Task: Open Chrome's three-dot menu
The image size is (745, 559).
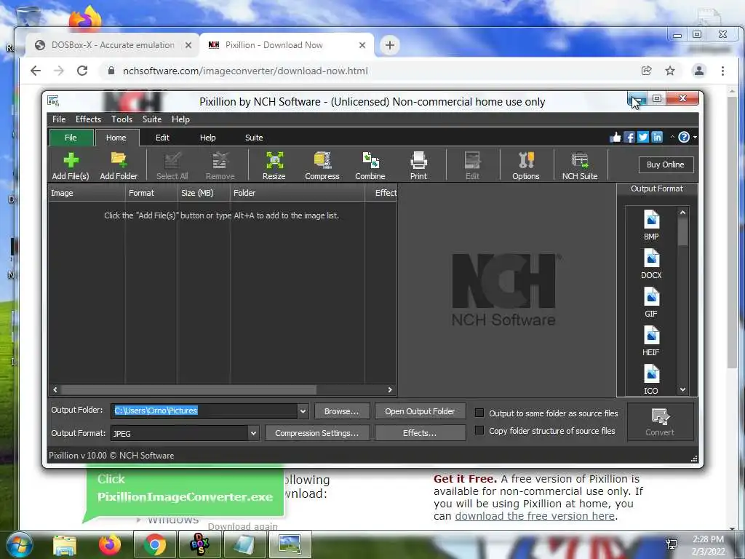Action: coord(722,71)
